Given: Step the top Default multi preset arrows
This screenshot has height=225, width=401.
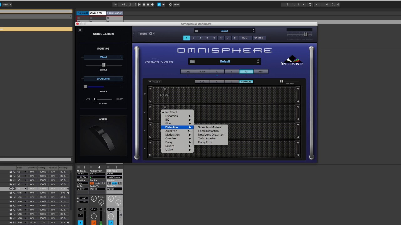Looking at the screenshot, I should pyautogui.click(x=253, y=31).
